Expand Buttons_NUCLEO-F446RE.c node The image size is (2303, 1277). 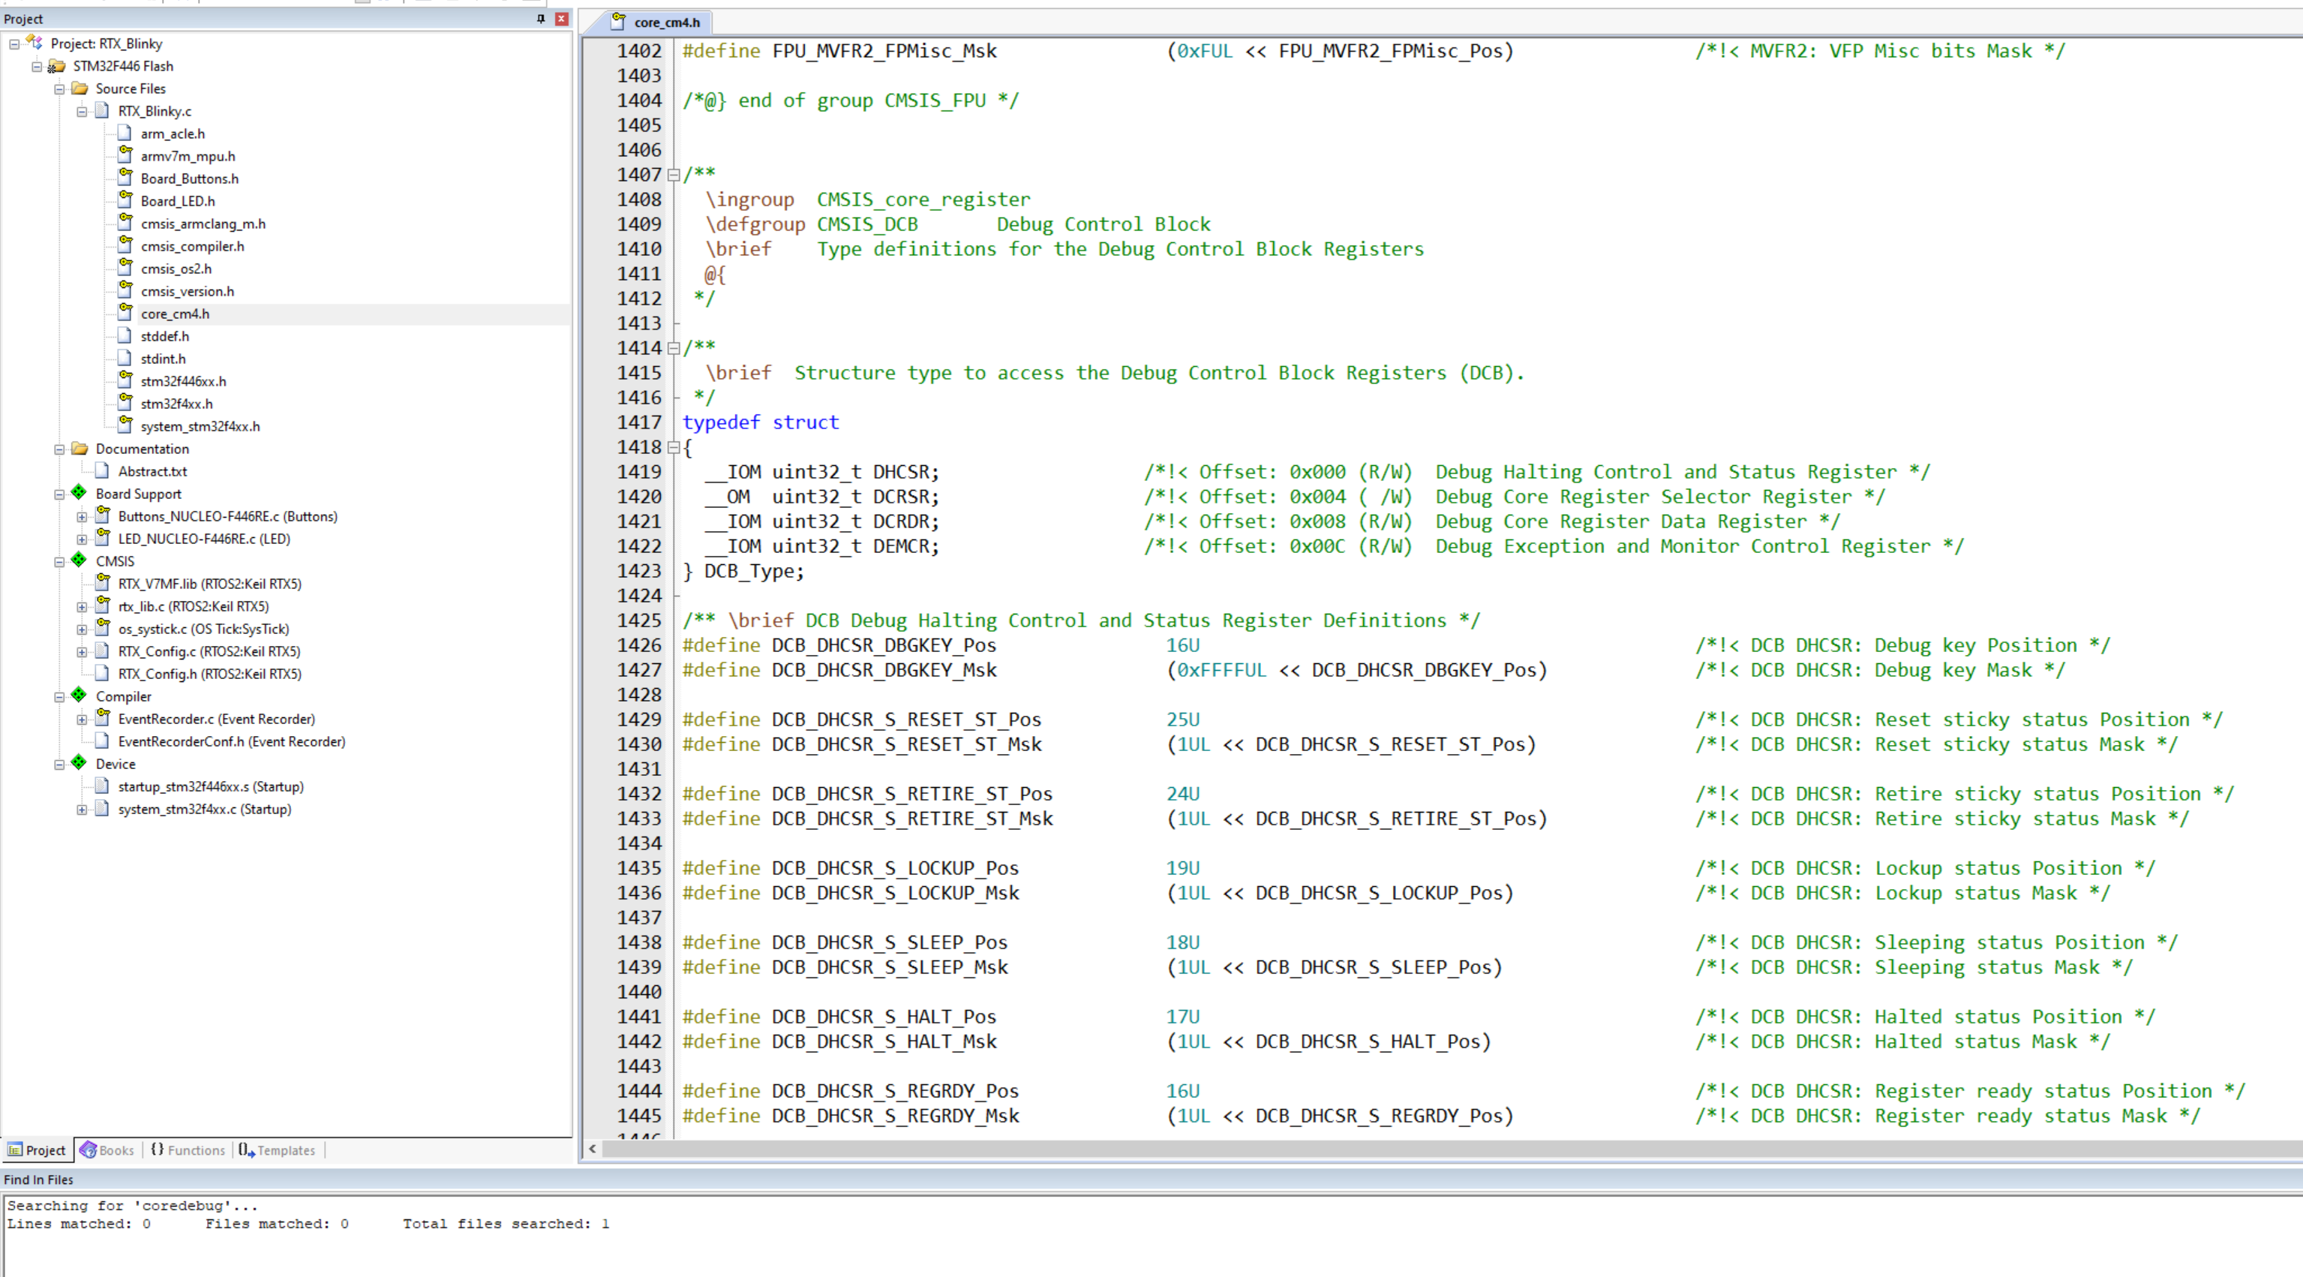[x=81, y=517]
